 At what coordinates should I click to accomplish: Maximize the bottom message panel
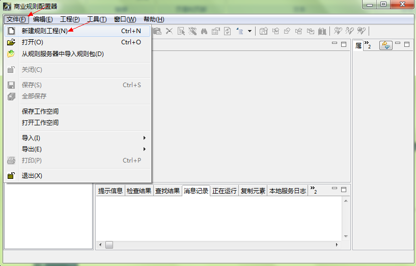[x=344, y=189]
